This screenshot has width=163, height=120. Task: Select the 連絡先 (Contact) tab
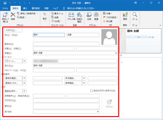tap(15, 8)
